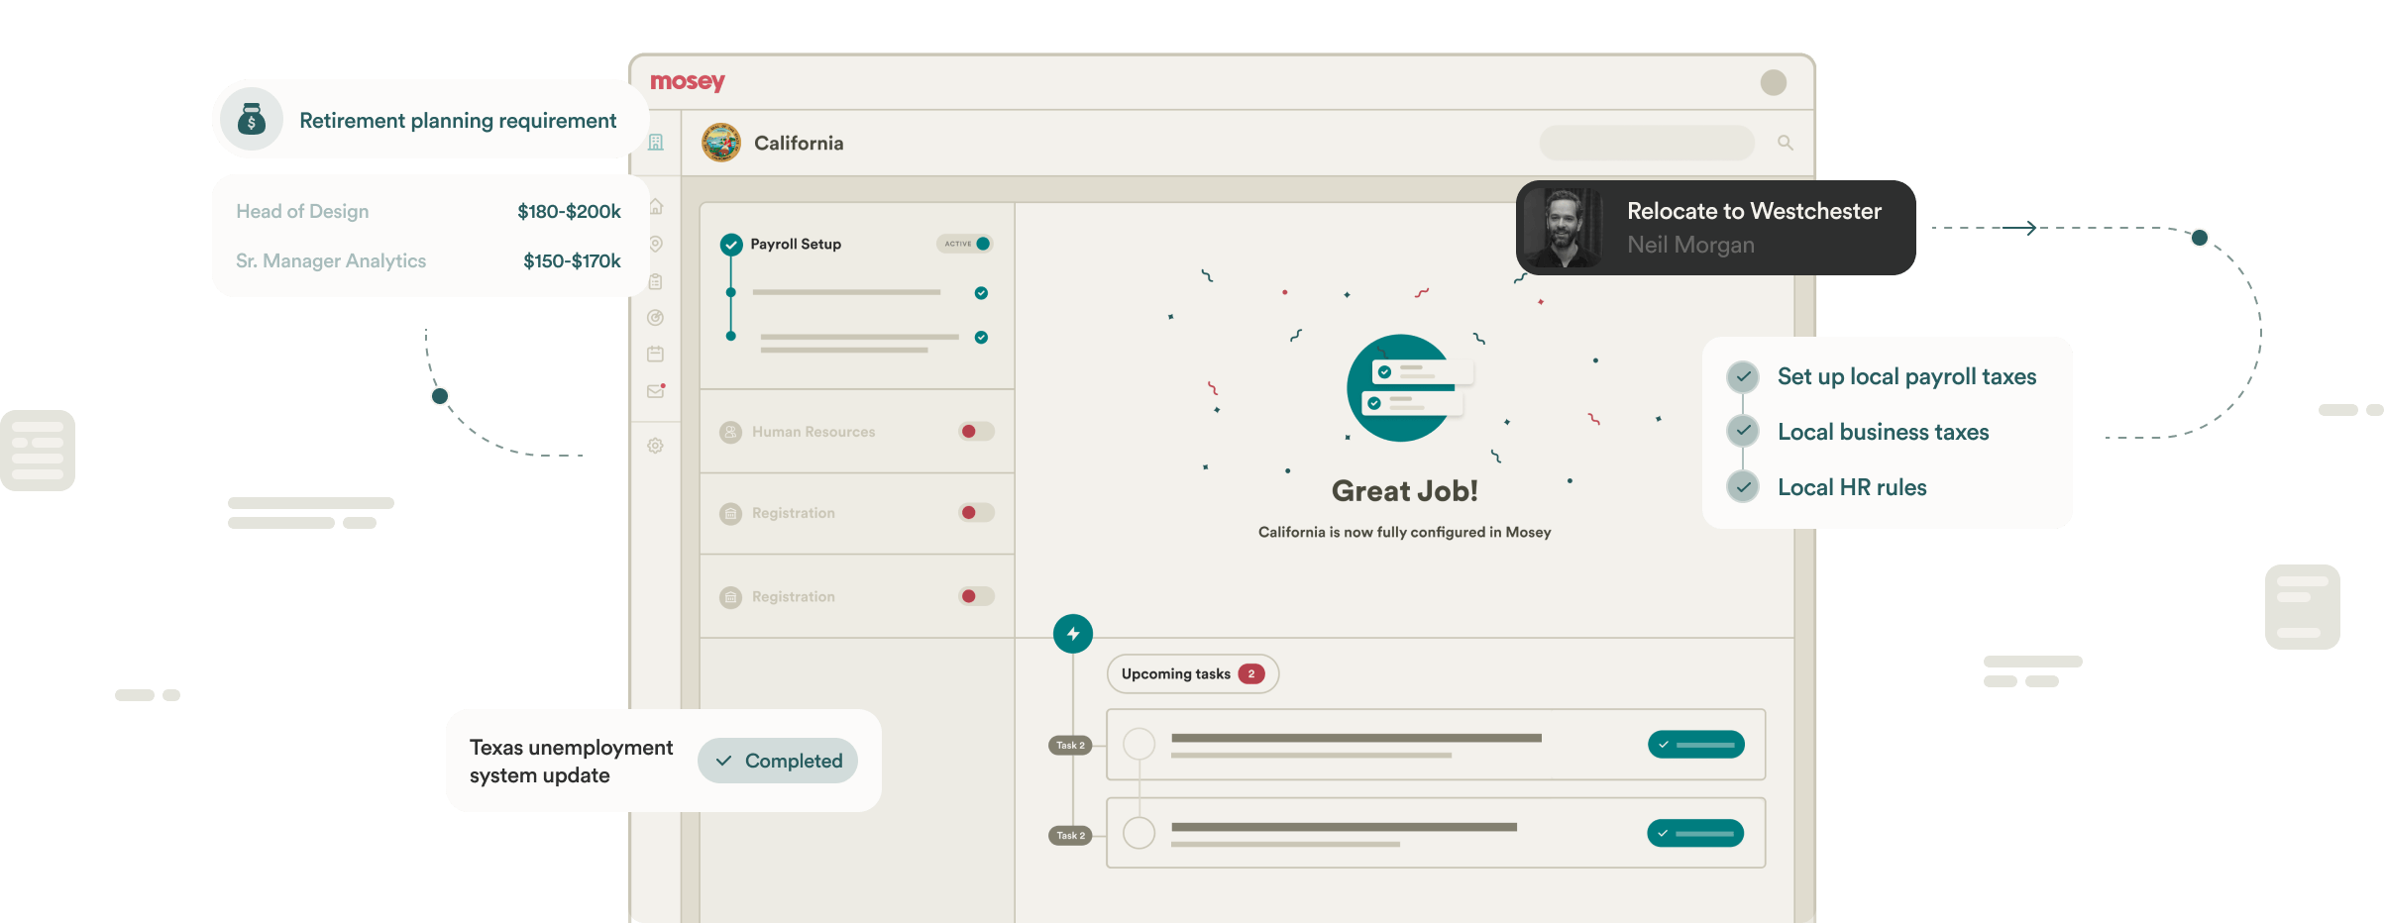Expand the Upcoming tasks list
The height and width of the screenshot is (923, 2384).
pyautogui.click(x=1192, y=674)
